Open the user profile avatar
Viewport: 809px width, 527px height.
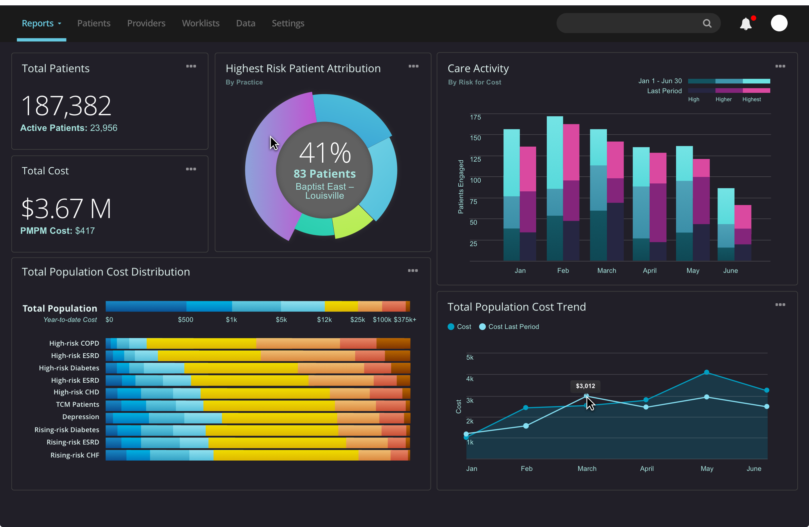779,23
